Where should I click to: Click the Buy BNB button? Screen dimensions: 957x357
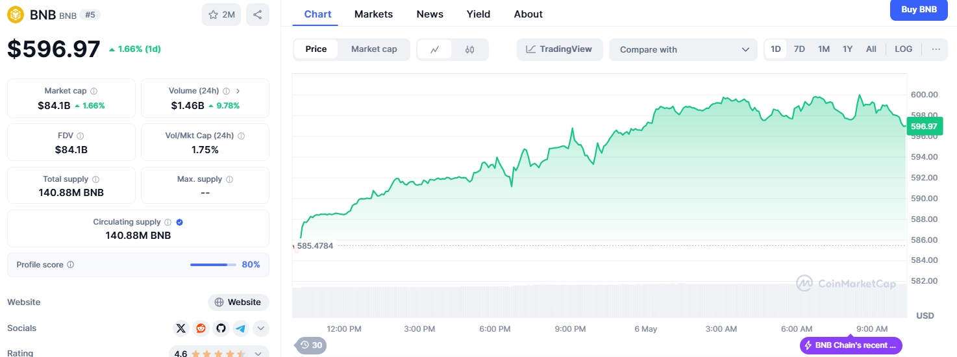(x=919, y=10)
